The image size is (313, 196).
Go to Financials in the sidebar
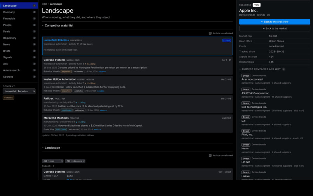[19, 18]
